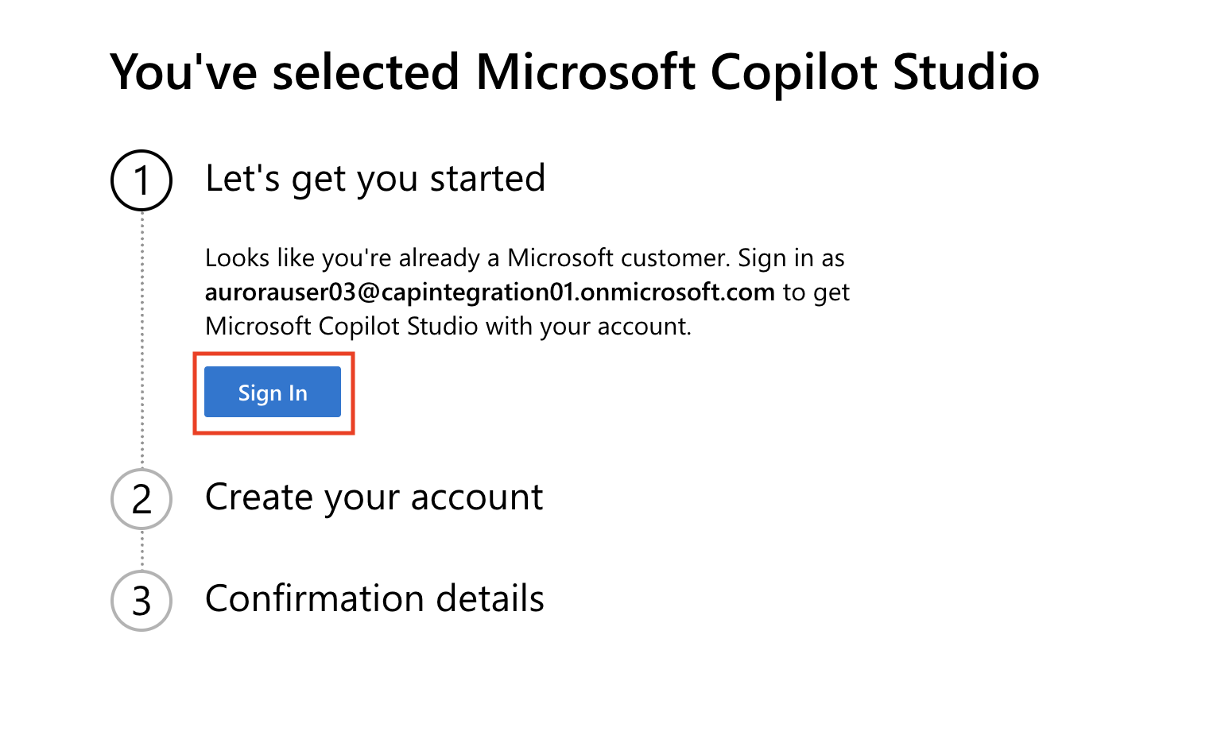Screen dimensions: 1221x747
Task: Click the red-highlighted Sign In area
Action: click(x=273, y=392)
